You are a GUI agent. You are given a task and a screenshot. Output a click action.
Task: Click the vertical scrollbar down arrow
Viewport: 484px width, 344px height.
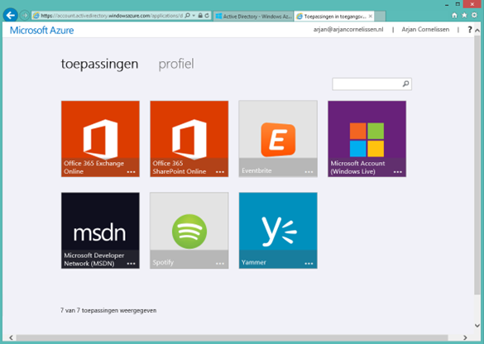[477, 326]
